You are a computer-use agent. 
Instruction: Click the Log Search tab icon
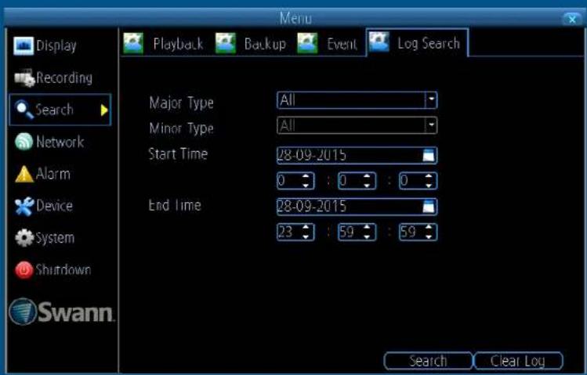pos(379,42)
